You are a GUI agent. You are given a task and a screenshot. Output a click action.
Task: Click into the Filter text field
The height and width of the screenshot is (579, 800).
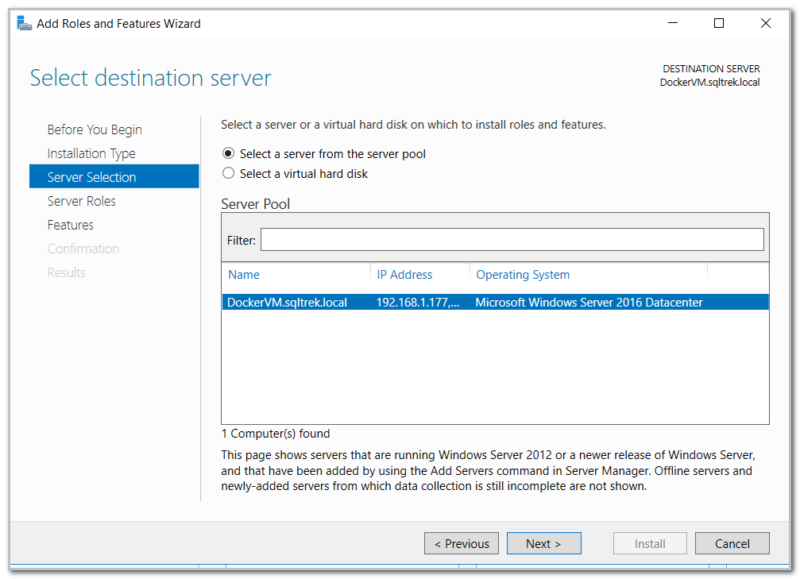tap(512, 240)
